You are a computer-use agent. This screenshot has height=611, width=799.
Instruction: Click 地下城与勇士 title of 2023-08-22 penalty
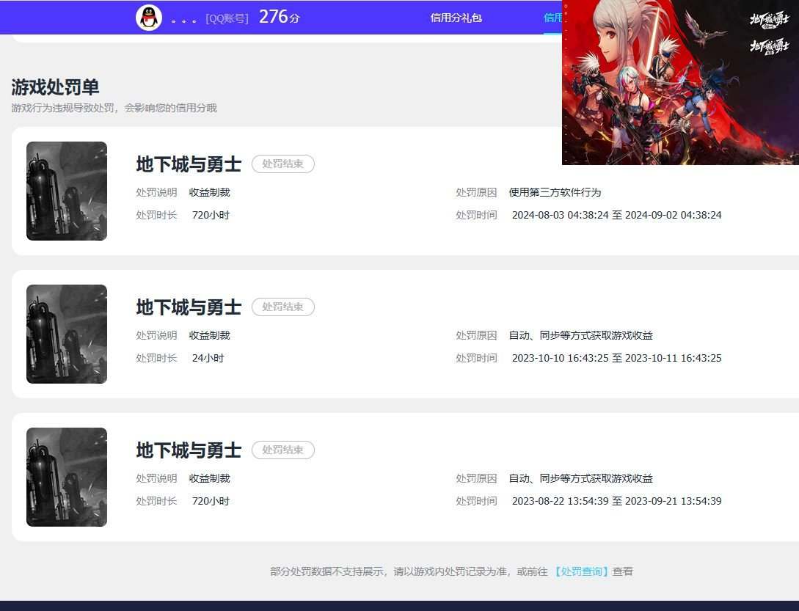click(189, 450)
